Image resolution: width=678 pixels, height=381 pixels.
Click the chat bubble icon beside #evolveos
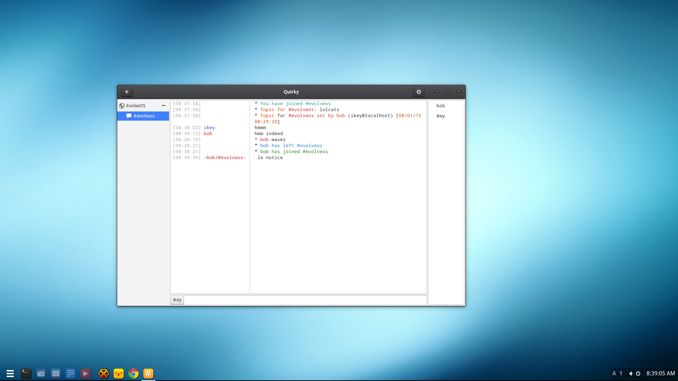[x=129, y=116]
